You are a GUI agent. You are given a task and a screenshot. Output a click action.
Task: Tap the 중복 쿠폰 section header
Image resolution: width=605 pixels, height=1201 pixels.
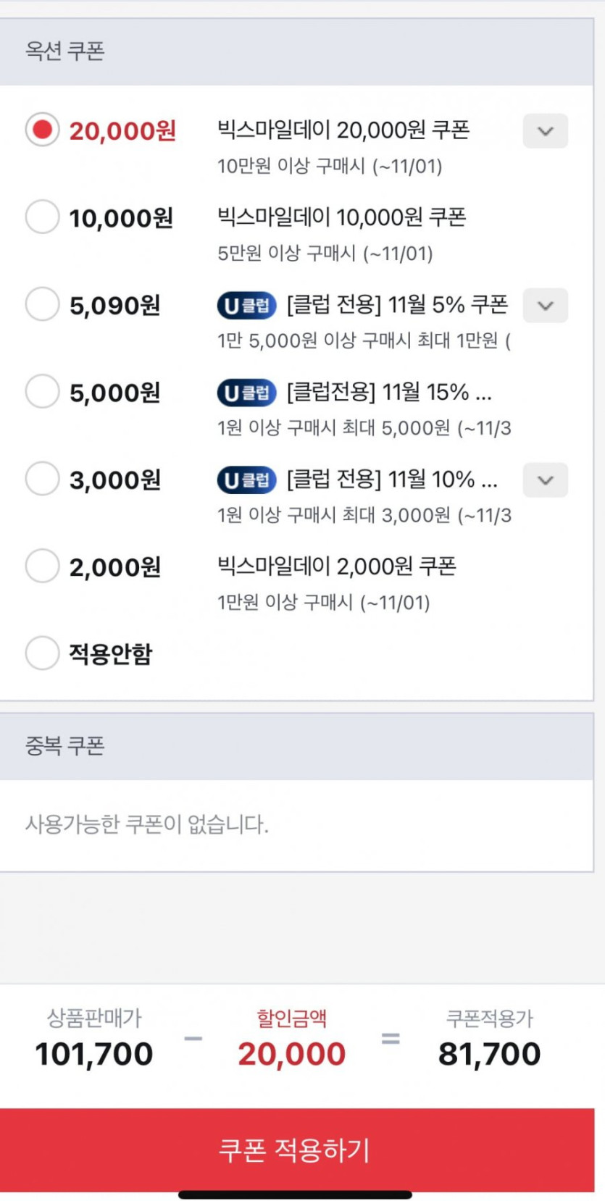[x=65, y=746]
